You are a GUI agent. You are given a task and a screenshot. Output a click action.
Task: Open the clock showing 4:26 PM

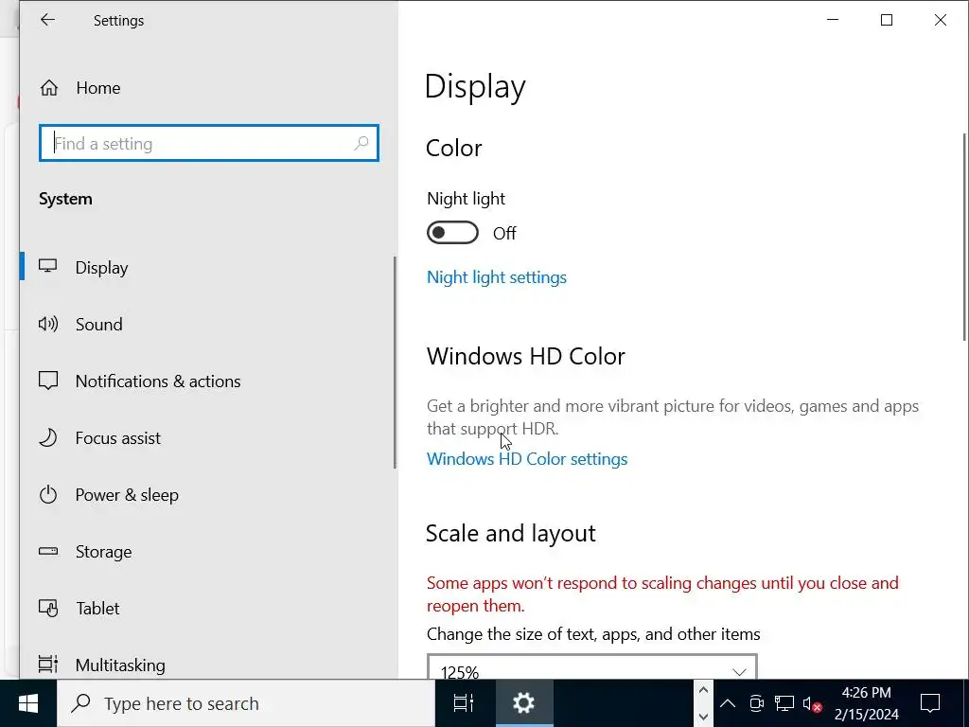[867, 703]
